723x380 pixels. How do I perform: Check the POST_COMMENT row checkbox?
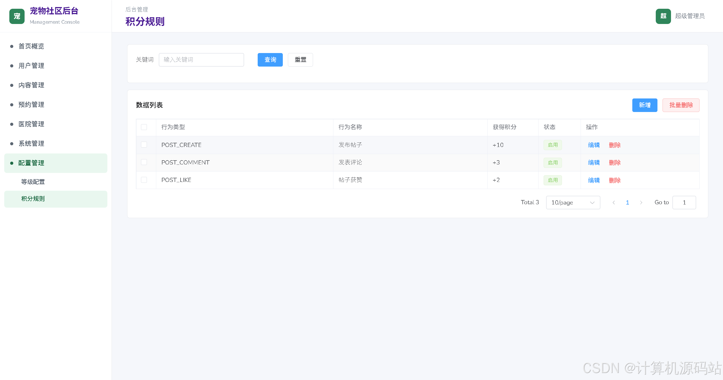pos(144,162)
